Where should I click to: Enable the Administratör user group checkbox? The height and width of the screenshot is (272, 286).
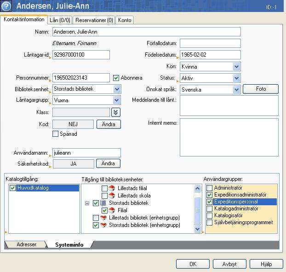209,188
